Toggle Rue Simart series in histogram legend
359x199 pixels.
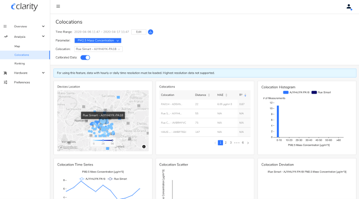click(x=324, y=92)
